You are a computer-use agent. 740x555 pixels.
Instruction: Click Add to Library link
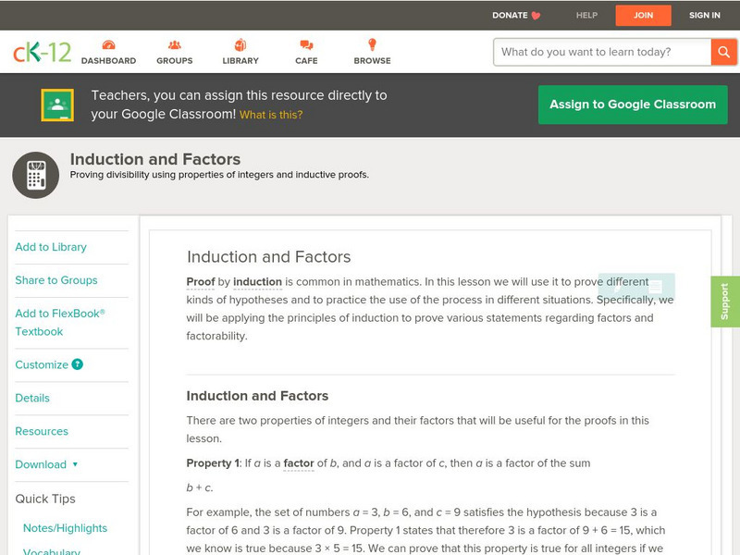point(51,247)
